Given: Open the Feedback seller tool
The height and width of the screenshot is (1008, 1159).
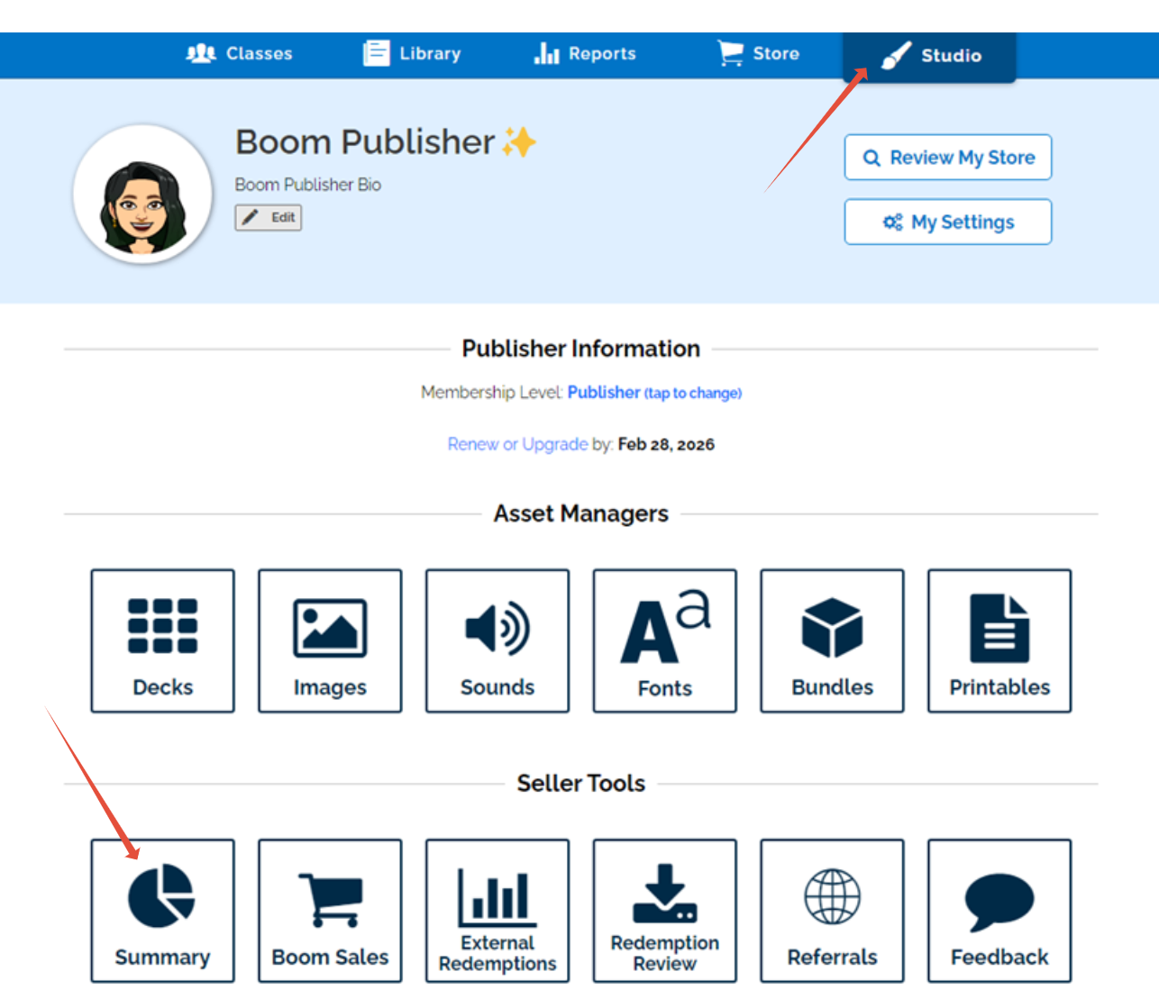Looking at the screenshot, I should [999, 911].
